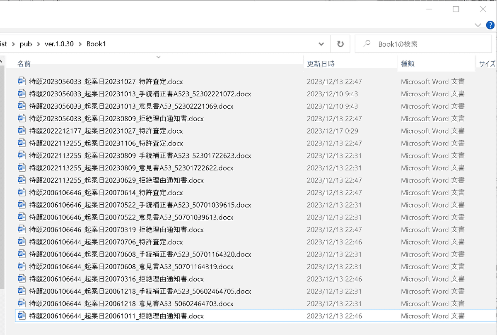
Task: Open address bar history dropdown
Action: (321, 44)
